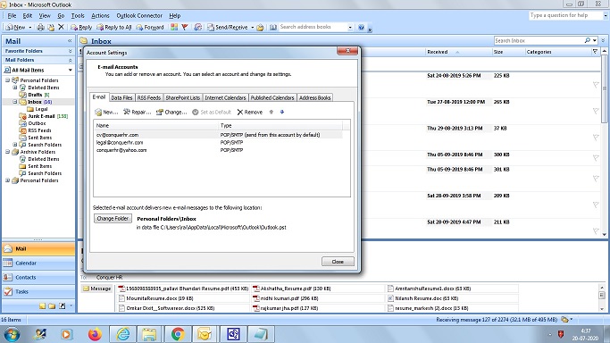Select the conquerhr@yahoo.com account row
The height and width of the screenshot is (343, 610).
218,150
